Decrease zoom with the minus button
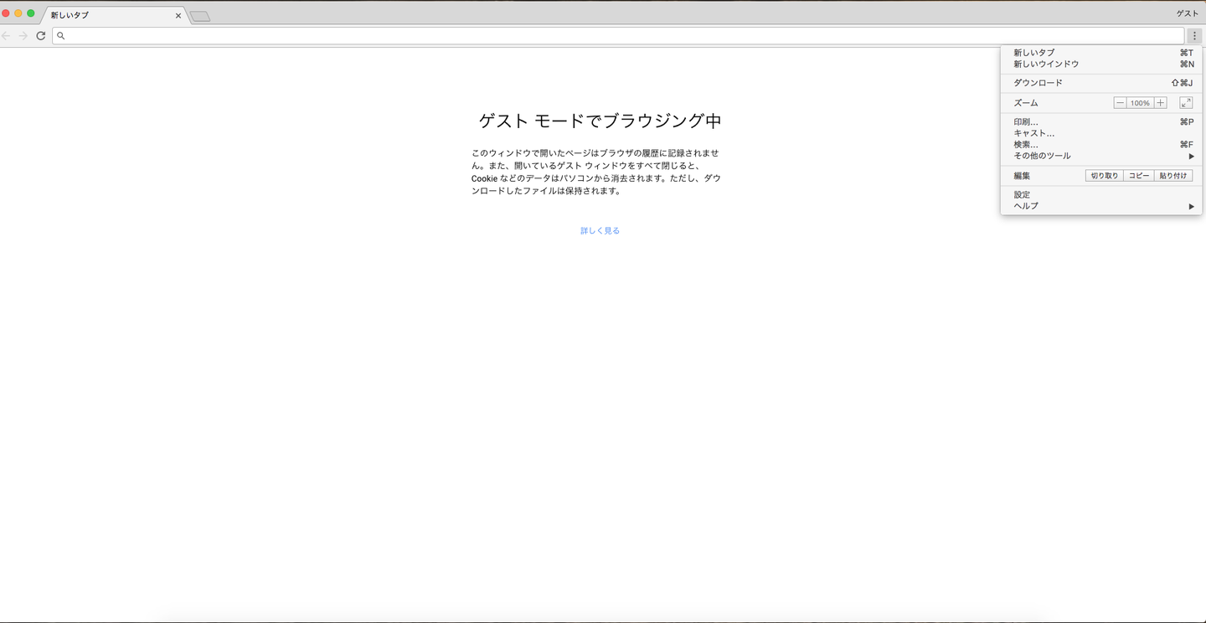 (x=1120, y=103)
